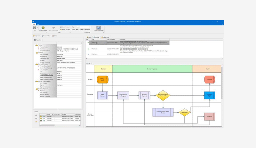Open the Related Files tab
Image resolution: width=256 pixels, height=148 pixels.
coord(46,36)
